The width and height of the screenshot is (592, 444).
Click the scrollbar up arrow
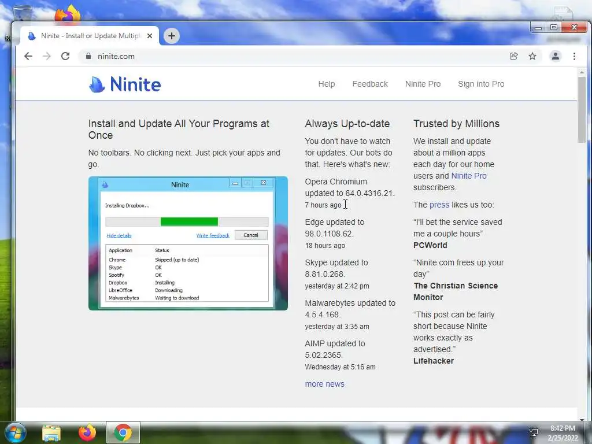coord(582,72)
